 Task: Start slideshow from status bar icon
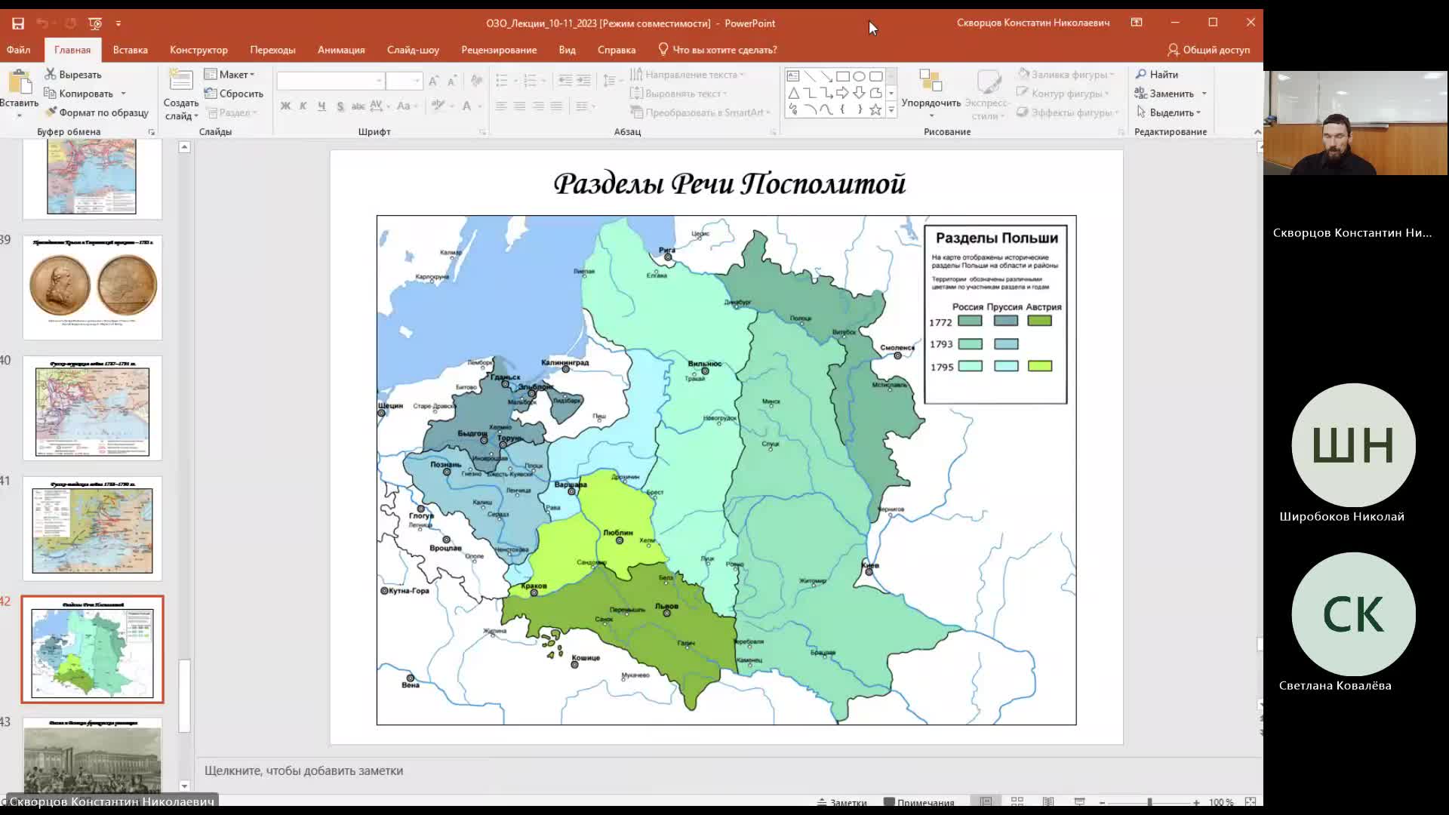[1079, 801]
